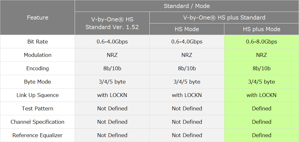Image resolution: width=299 pixels, height=142 pixels.
Task: Click the "V-by-One HS plus Standard" header
Action: (x=224, y=17)
